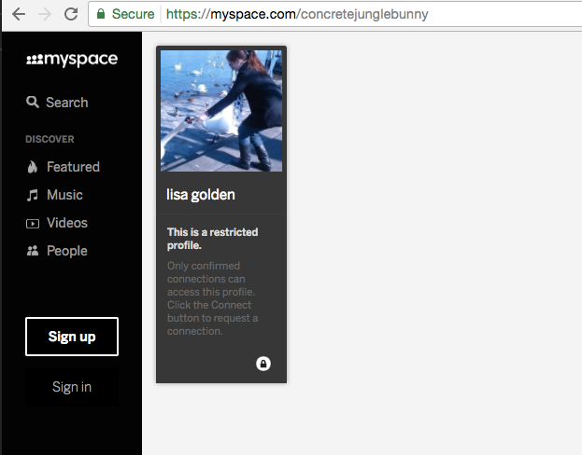The width and height of the screenshot is (582, 455).
Task: Click the Featured flame icon
Action: (33, 167)
